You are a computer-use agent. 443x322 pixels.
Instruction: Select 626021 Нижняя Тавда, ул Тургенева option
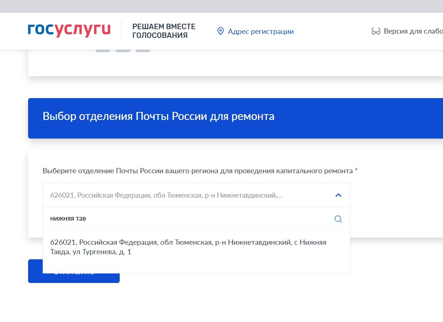tap(196, 247)
